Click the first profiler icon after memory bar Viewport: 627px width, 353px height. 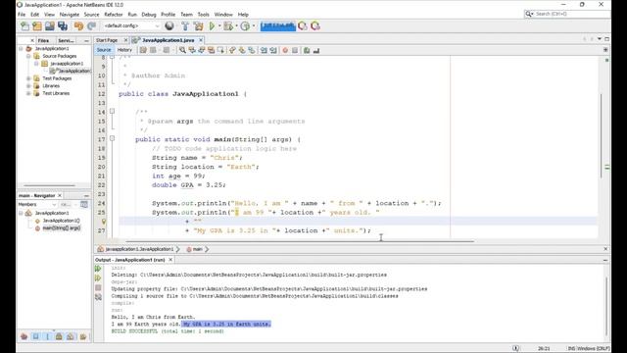tap(303, 26)
